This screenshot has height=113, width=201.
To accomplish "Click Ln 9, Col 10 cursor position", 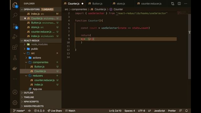I will (x=115, y=111).
